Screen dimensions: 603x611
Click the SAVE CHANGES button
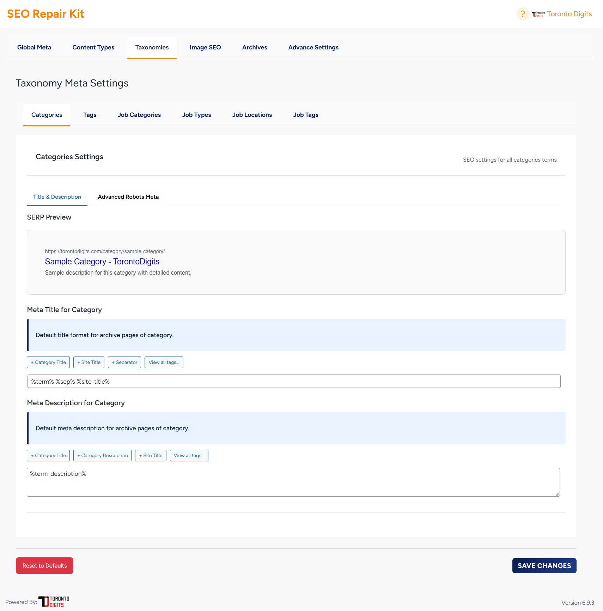tap(544, 565)
